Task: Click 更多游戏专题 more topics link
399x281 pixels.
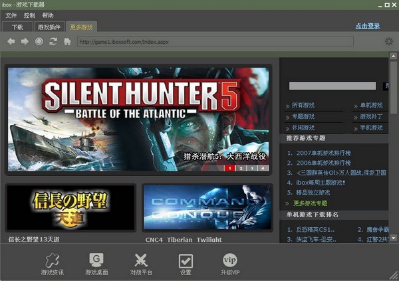Action: (x=310, y=203)
